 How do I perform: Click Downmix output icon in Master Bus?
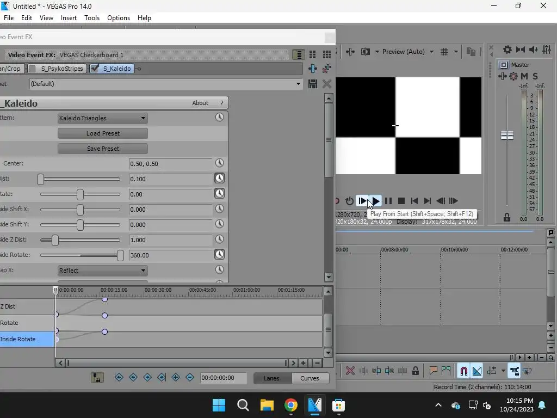point(521,50)
